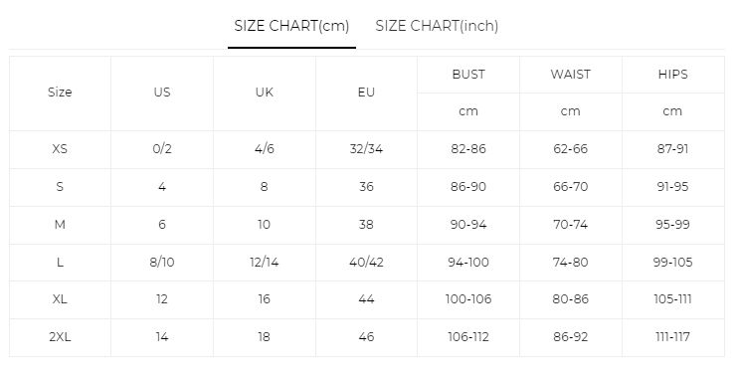The height and width of the screenshot is (373, 741).
Task: Click the US column header
Action: point(161,93)
